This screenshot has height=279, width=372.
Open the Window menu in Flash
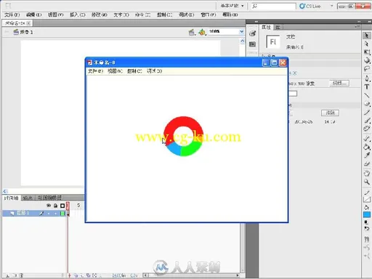pyautogui.click(x=209, y=15)
